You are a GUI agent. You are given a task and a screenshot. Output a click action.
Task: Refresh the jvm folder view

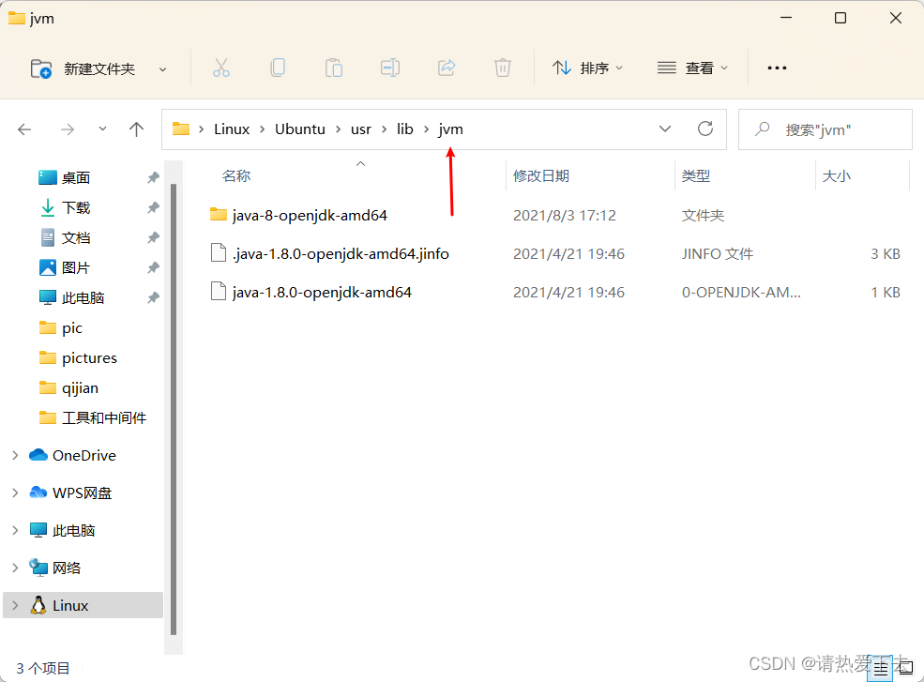coord(704,129)
